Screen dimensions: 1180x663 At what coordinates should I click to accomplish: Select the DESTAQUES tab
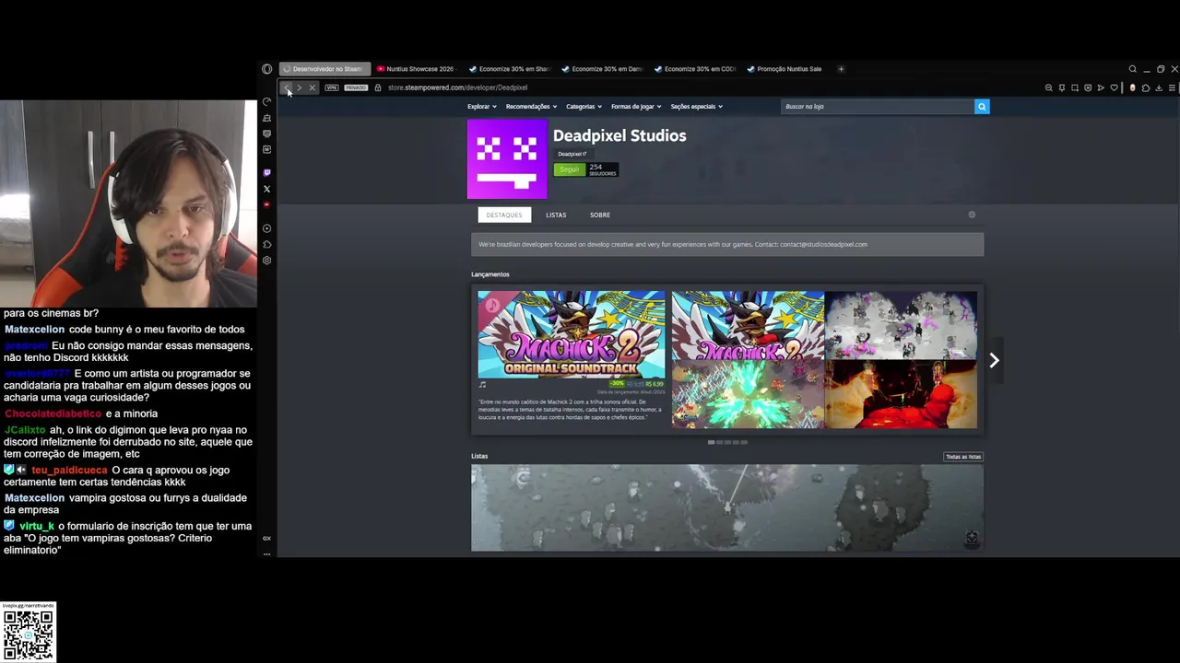pyautogui.click(x=504, y=215)
